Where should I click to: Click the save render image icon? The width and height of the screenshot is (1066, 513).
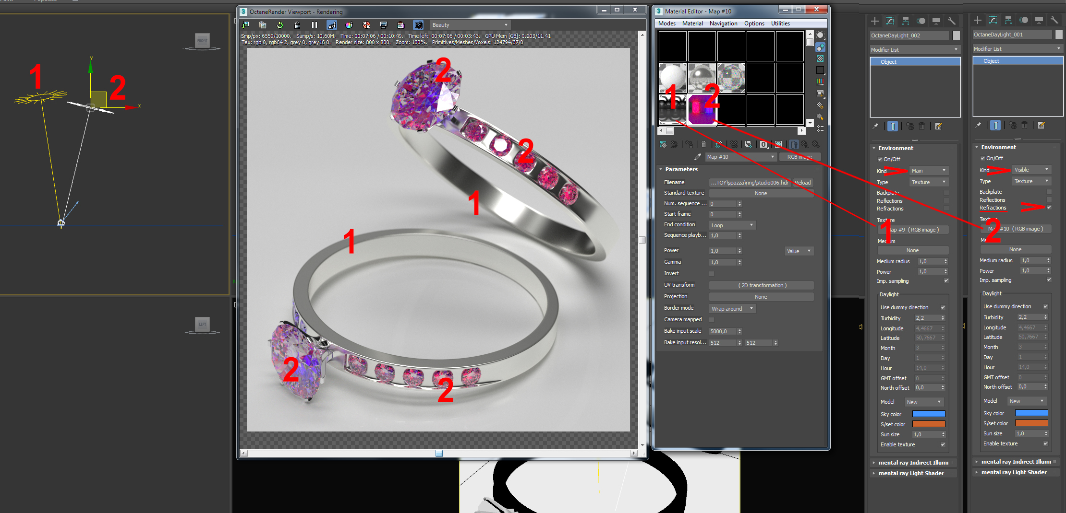(x=245, y=25)
